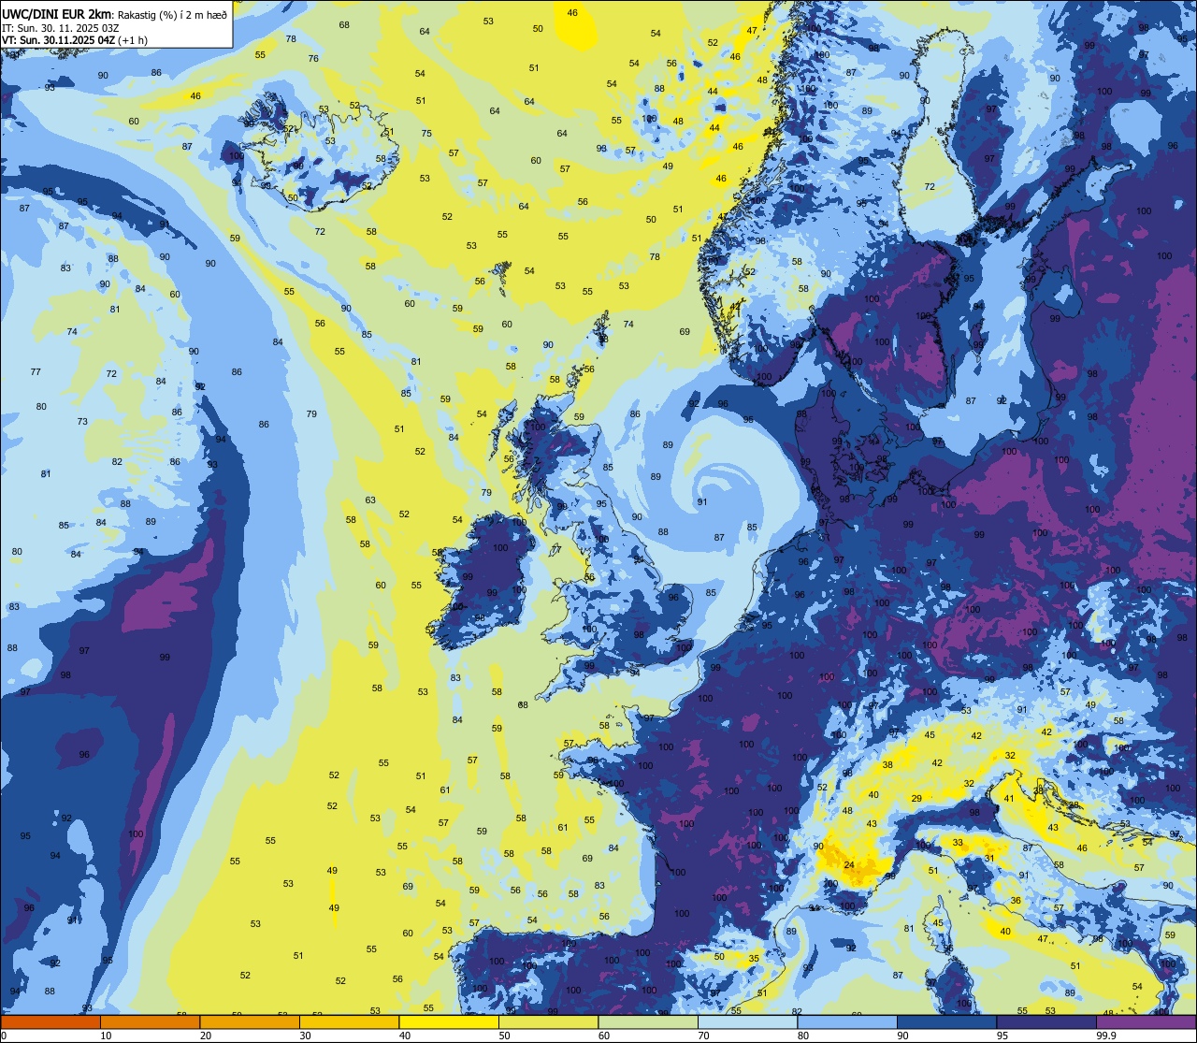Image resolution: width=1197 pixels, height=1043 pixels.
Task: Select the navy 95–99.9 legend segment
Action: click(x=1047, y=1021)
